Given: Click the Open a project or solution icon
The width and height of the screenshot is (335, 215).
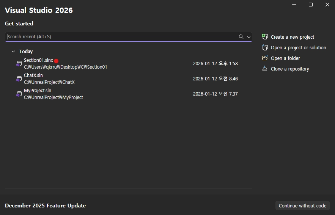Looking at the screenshot, I should tap(265, 47).
